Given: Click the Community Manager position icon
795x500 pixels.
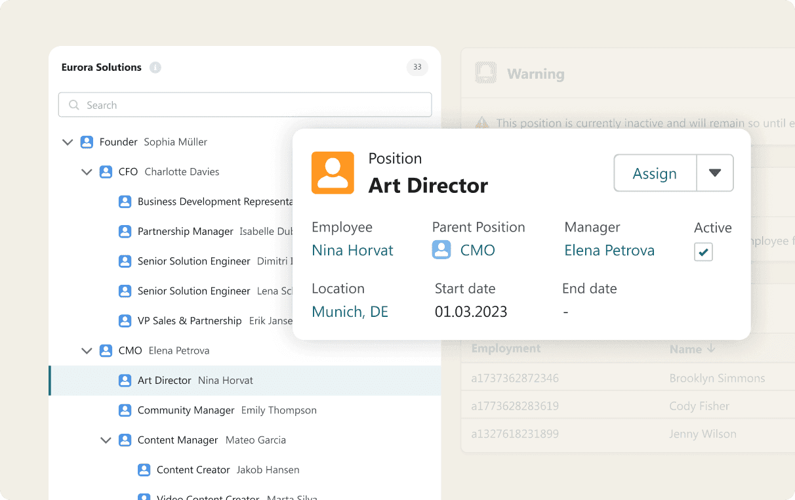Looking at the screenshot, I should (125, 410).
